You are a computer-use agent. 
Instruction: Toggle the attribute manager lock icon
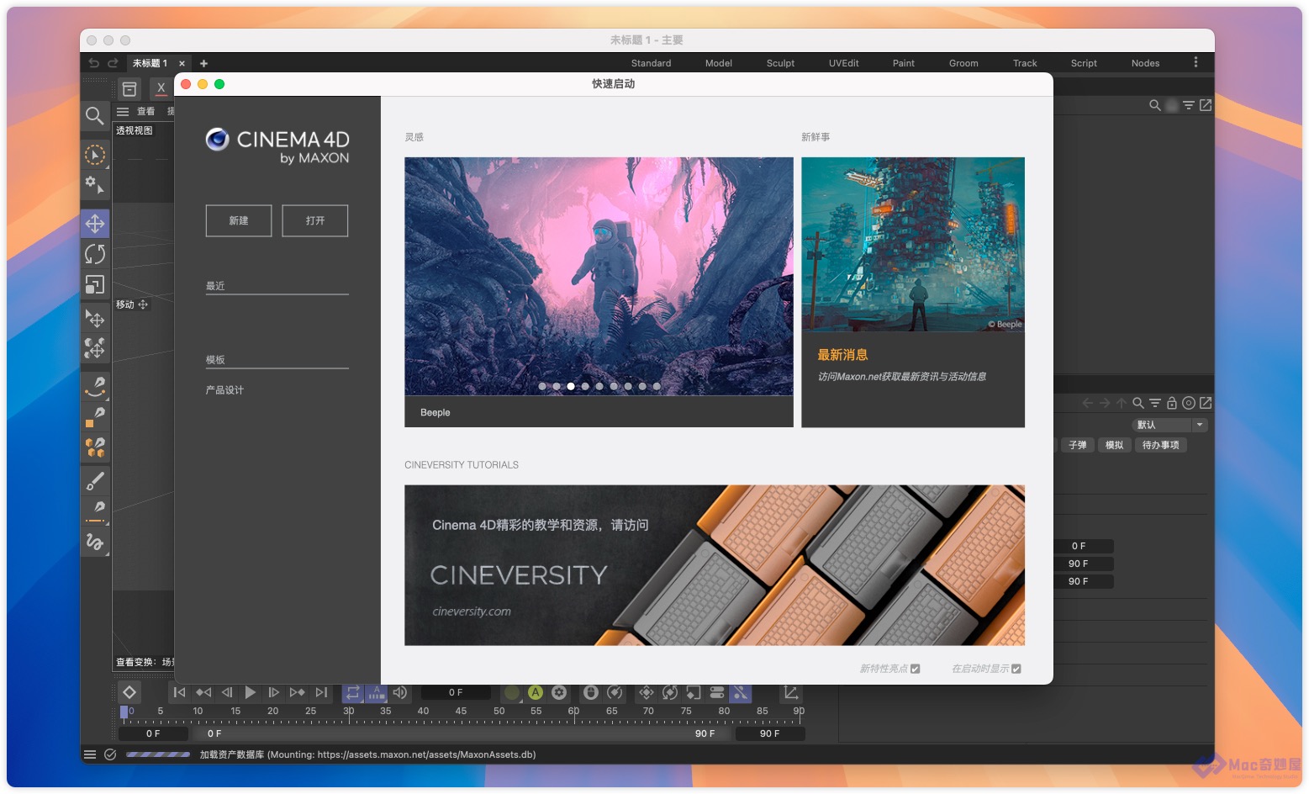click(x=1172, y=403)
